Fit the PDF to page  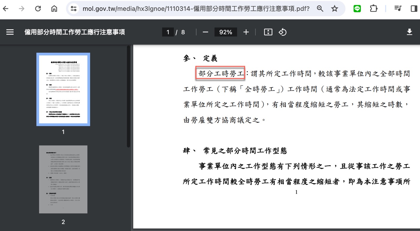(x=268, y=32)
